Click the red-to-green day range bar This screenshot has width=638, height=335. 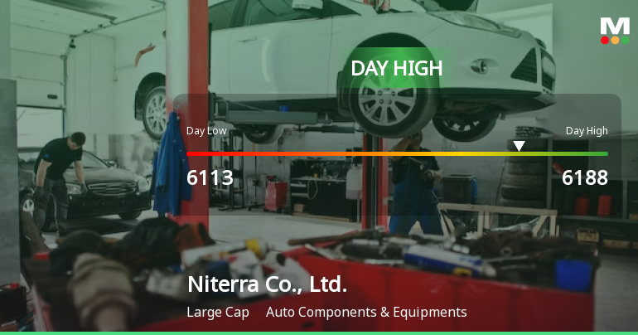[397, 154]
